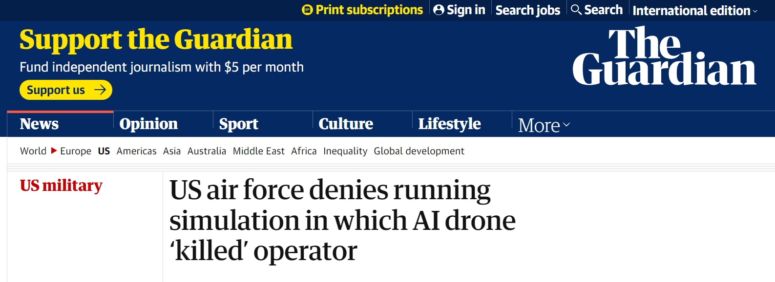Open the Lifestyle section
Screen dimensions: 775x282
point(449,124)
